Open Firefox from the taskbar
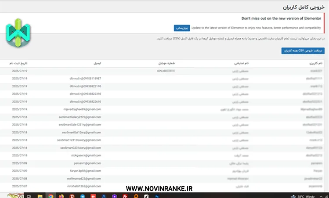This screenshot has width=329, height=198. click(x=61, y=196)
